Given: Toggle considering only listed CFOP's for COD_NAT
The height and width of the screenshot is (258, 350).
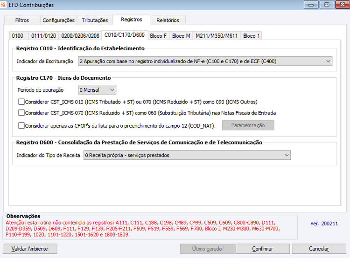Looking at the screenshot, I should click(21, 126).
